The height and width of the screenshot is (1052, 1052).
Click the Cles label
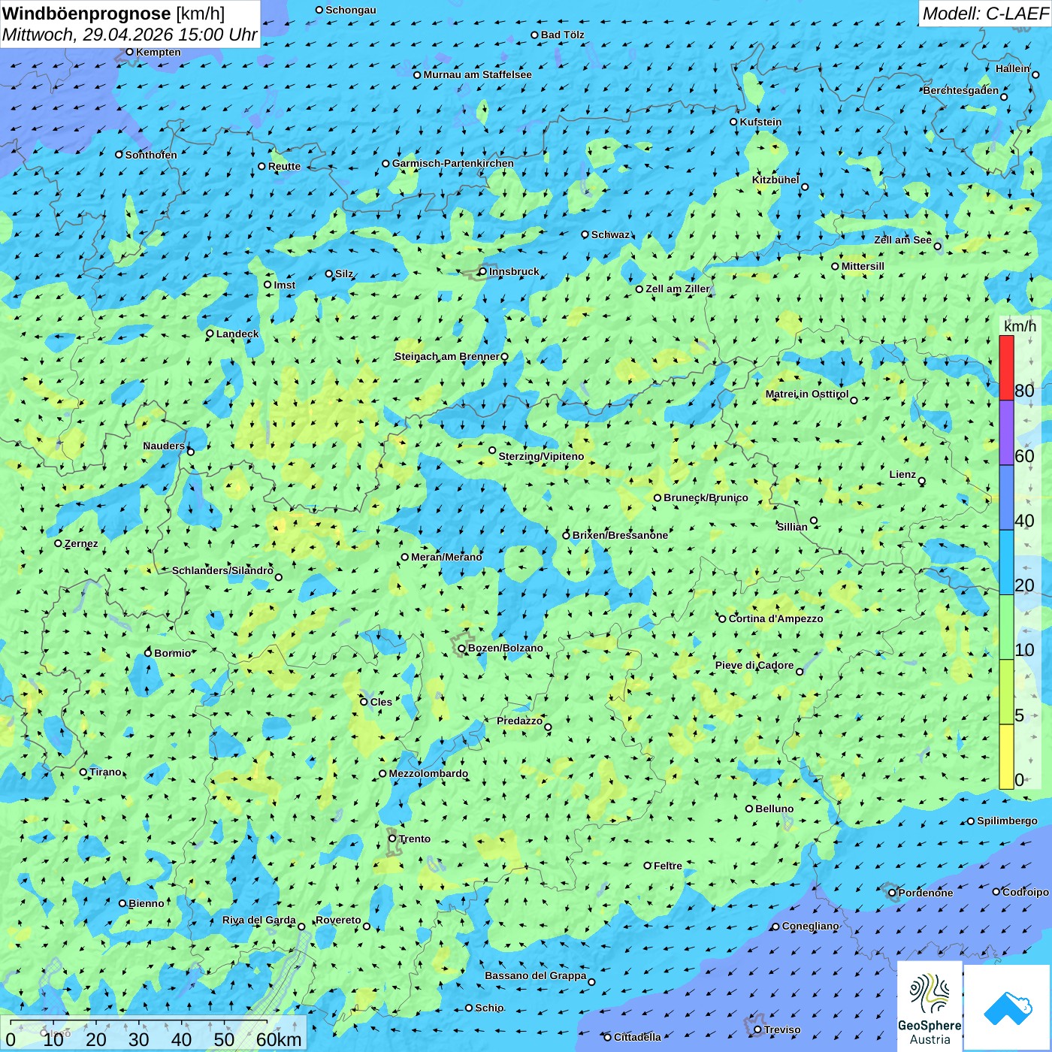(x=381, y=702)
